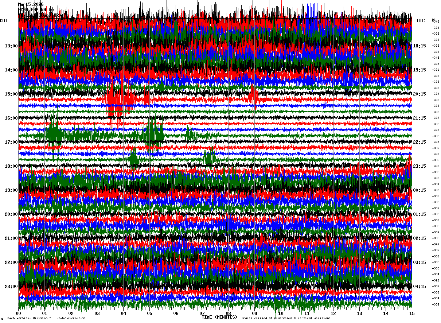The width and height of the screenshot is (441, 323).
Task: Select the 23:00 CDT time marker
Action: point(11,287)
